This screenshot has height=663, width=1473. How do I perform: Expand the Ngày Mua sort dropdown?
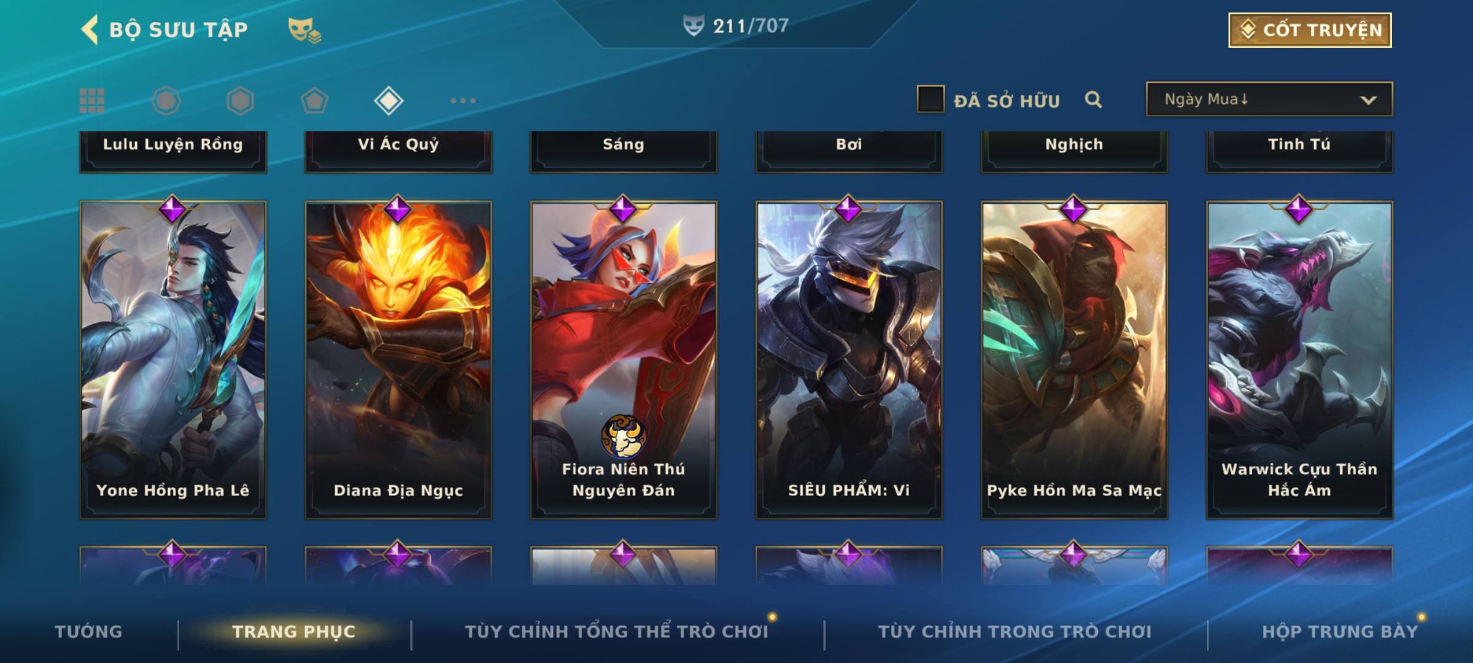click(x=1269, y=99)
